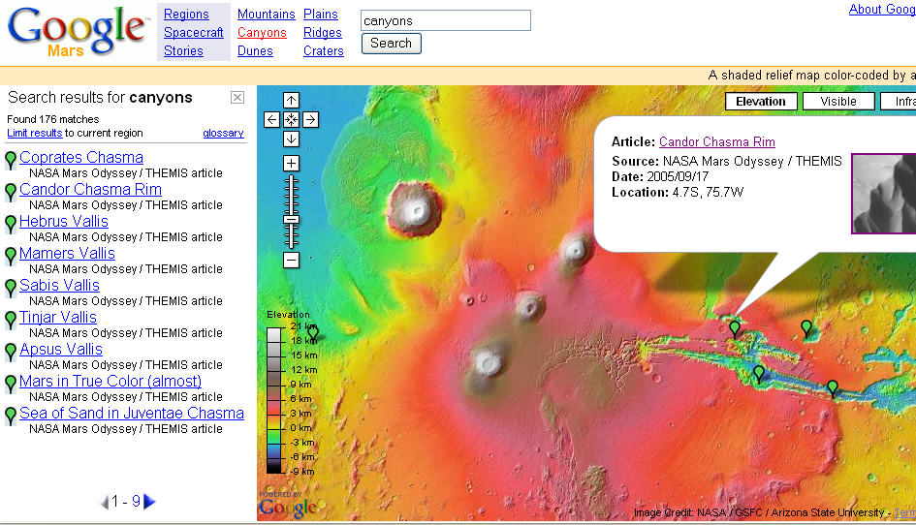Open the Spacecraft category
916x525 pixels.
193,33
